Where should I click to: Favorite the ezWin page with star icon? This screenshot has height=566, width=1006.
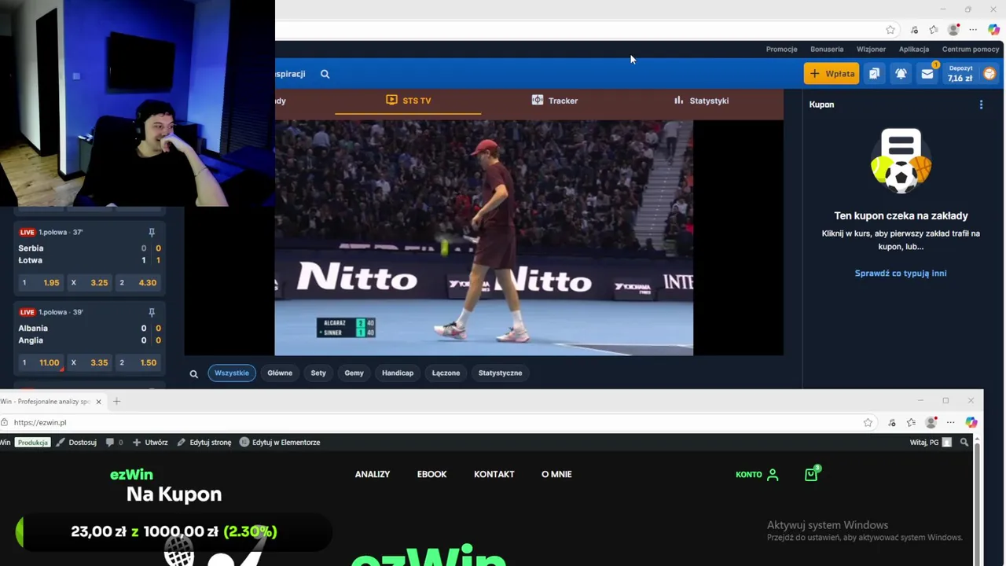pyautogui.click(x=868, y=423)
